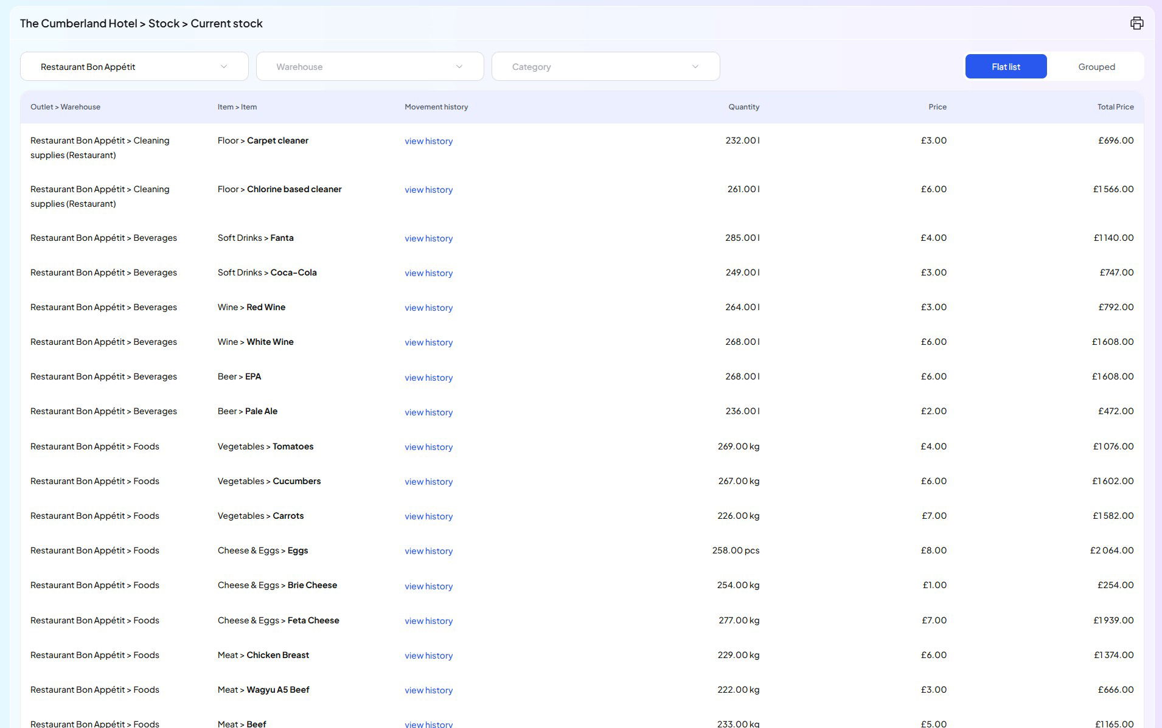The width and height of the screenshot is (1162, 728).
Task: Click view history for White Wine
Action: click(428, 342)
